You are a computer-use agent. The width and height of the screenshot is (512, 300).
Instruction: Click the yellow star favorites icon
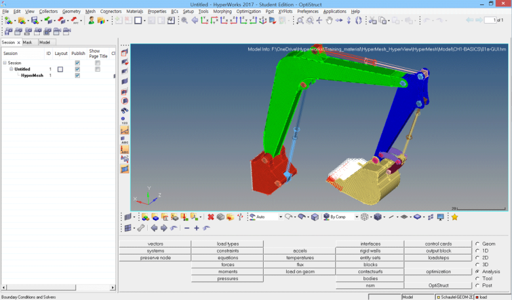coord(454,217)
